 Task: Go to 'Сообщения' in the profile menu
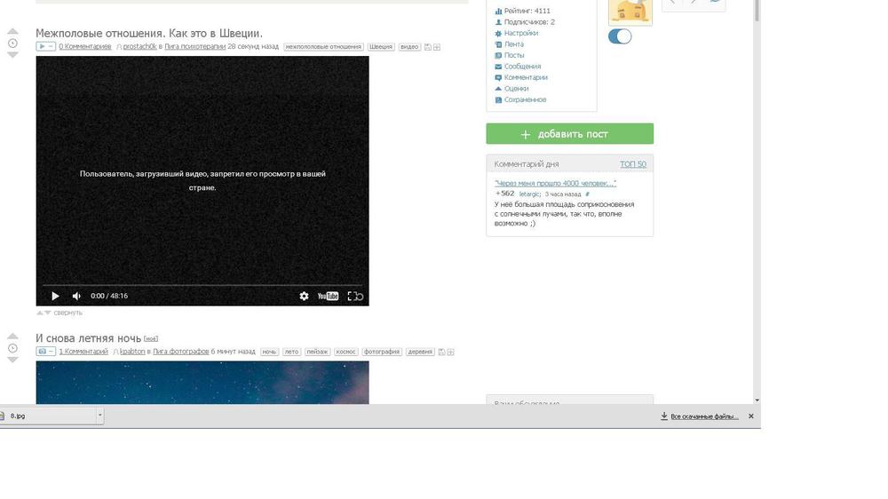(x=522, y=67)
